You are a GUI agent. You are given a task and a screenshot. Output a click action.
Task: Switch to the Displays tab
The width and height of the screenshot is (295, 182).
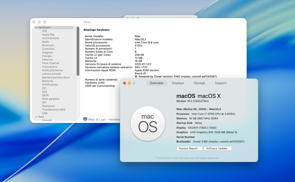coord(178,83)
